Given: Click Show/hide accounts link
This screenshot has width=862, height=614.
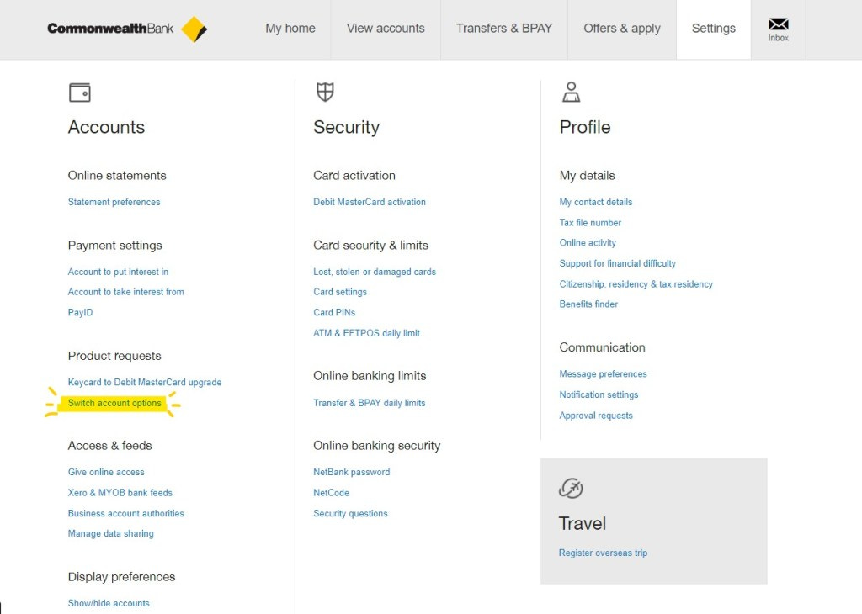Looking at the screenshot, I should (109, 604).
